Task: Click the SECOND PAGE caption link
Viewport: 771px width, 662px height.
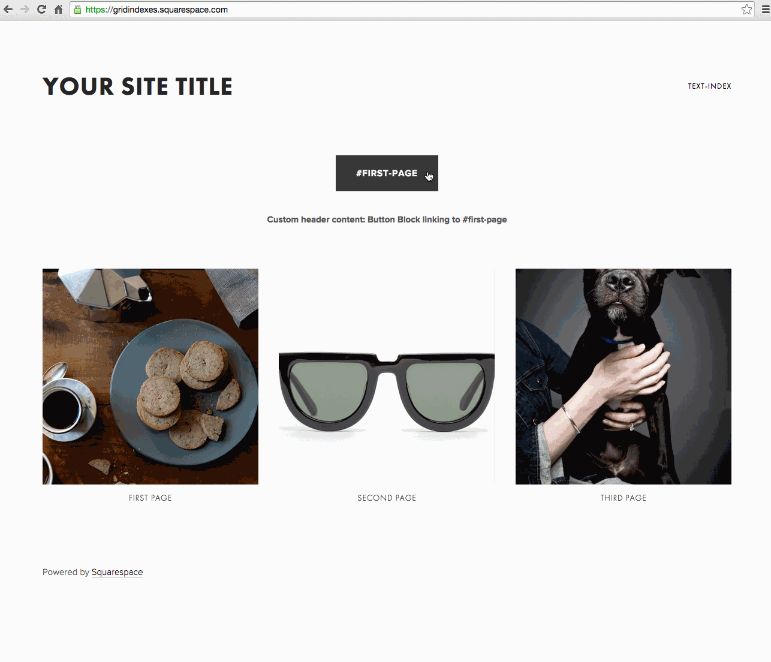Action: tap(387, 498)
